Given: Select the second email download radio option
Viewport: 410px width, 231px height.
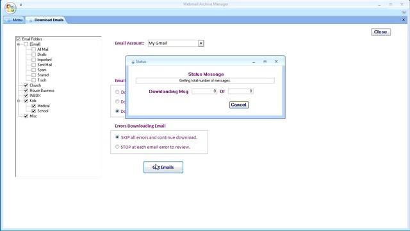Looking at the screenshot, I should click(x=117, y=101).
